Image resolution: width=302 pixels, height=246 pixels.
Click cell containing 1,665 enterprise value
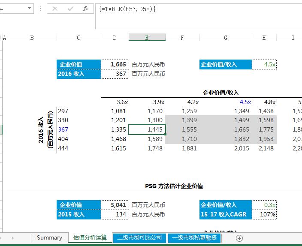(x=115, y=64)
